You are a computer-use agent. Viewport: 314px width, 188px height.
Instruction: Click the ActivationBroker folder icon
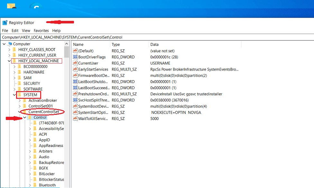coord(25,100)
